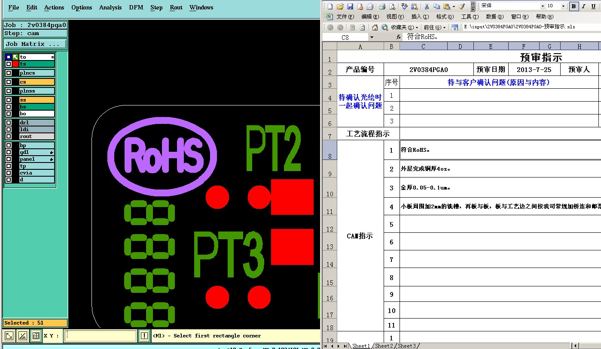Click the Paste clipboard icon

click(x=447, y=6)
